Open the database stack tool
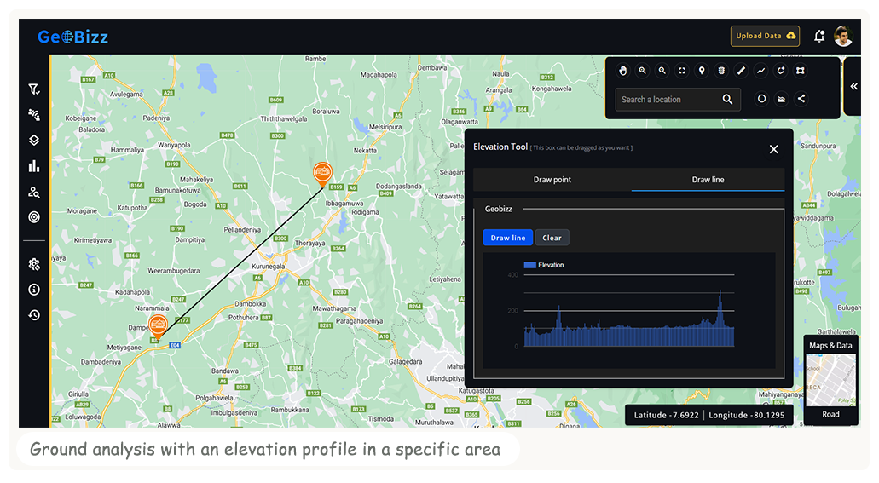 tap(721, 71)
